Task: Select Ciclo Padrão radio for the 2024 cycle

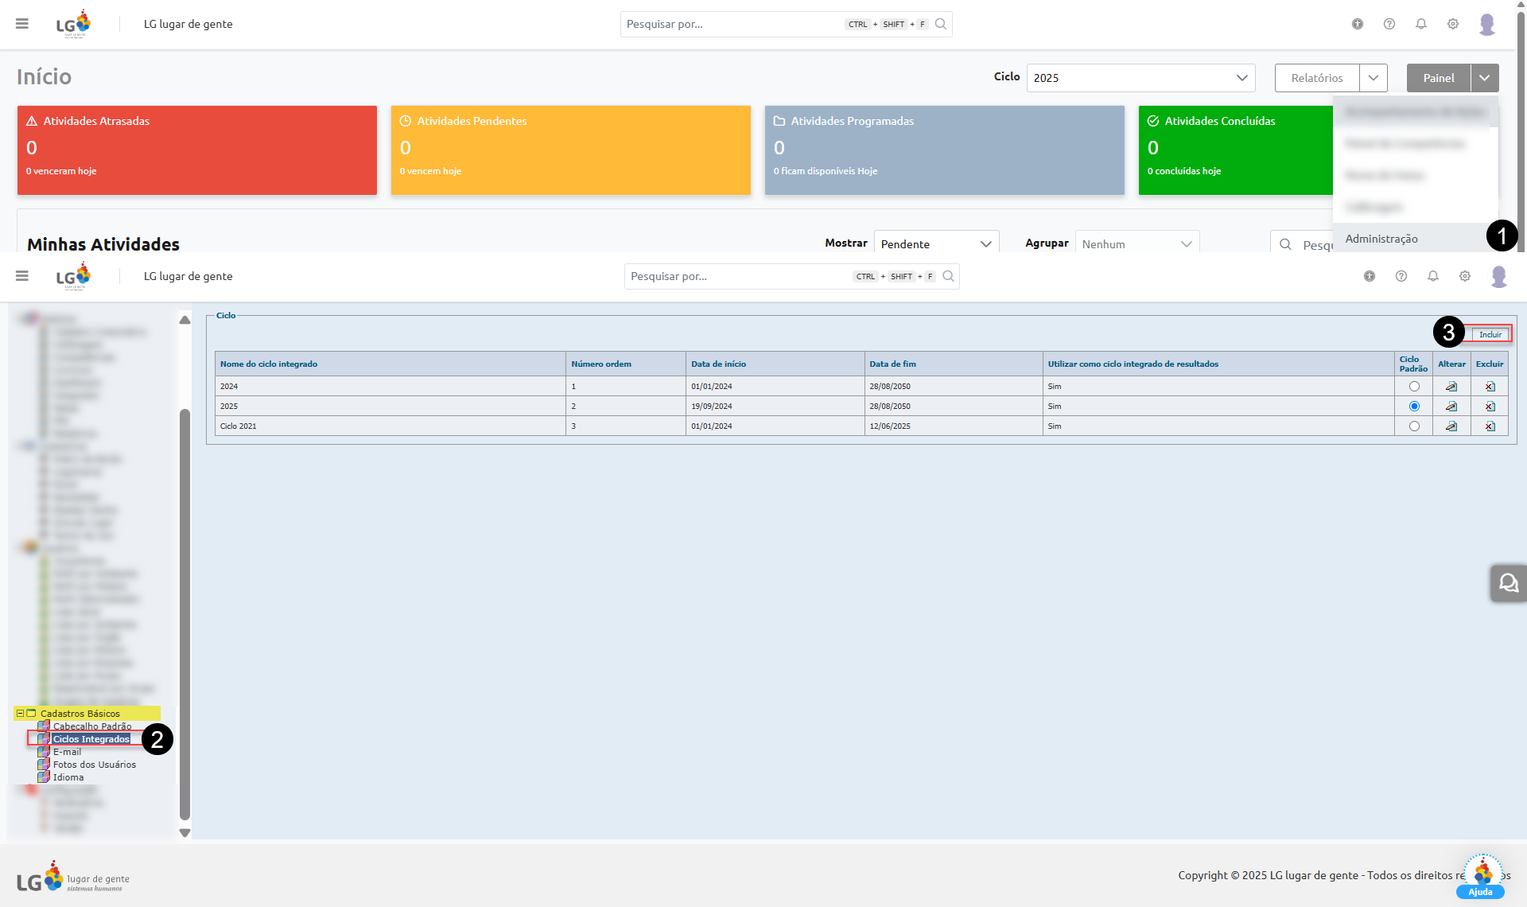Action: coord(1414,386)
